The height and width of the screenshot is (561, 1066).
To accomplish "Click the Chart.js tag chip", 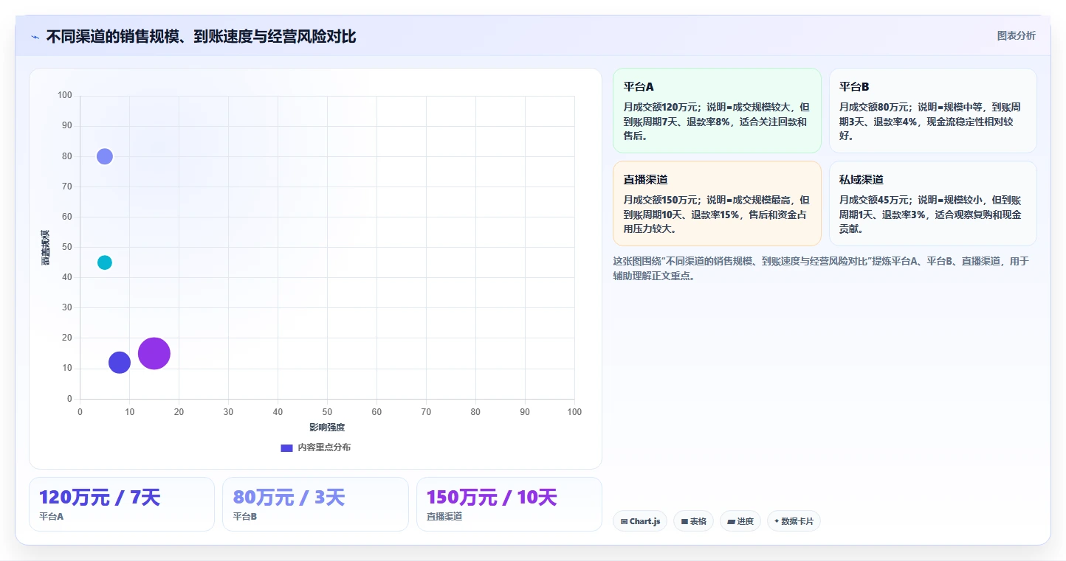I will pos(640,521).
